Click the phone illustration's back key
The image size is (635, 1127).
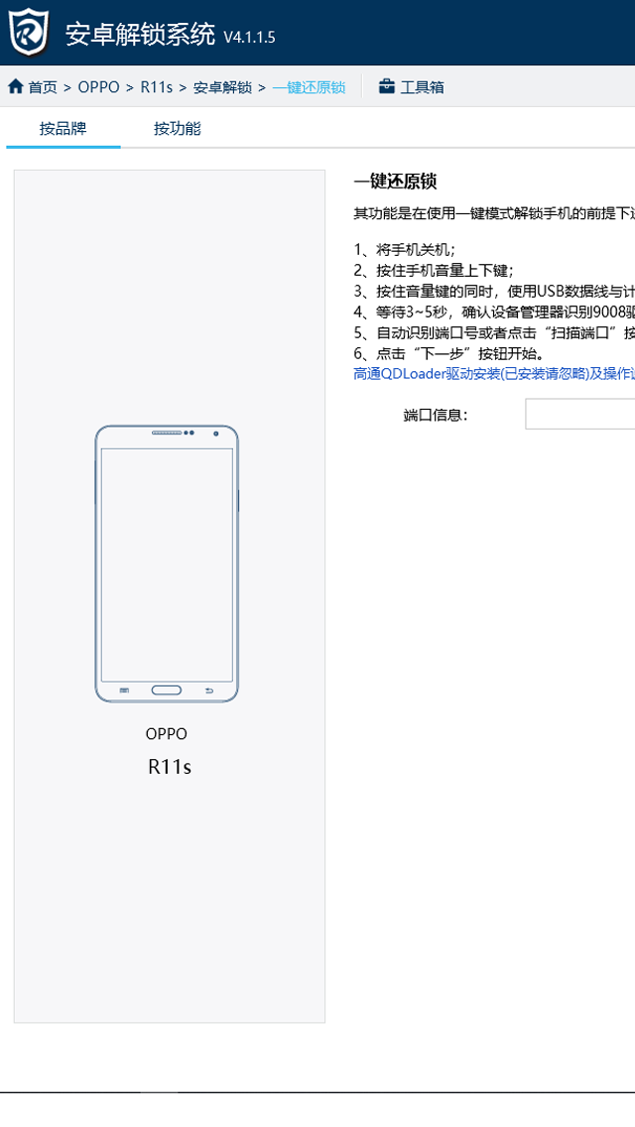(209, 690)
